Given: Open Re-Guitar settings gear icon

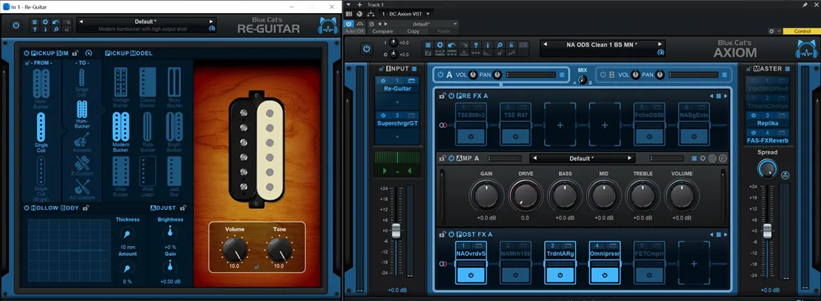Looking at the screenshot, I should (x=45, y=22).
